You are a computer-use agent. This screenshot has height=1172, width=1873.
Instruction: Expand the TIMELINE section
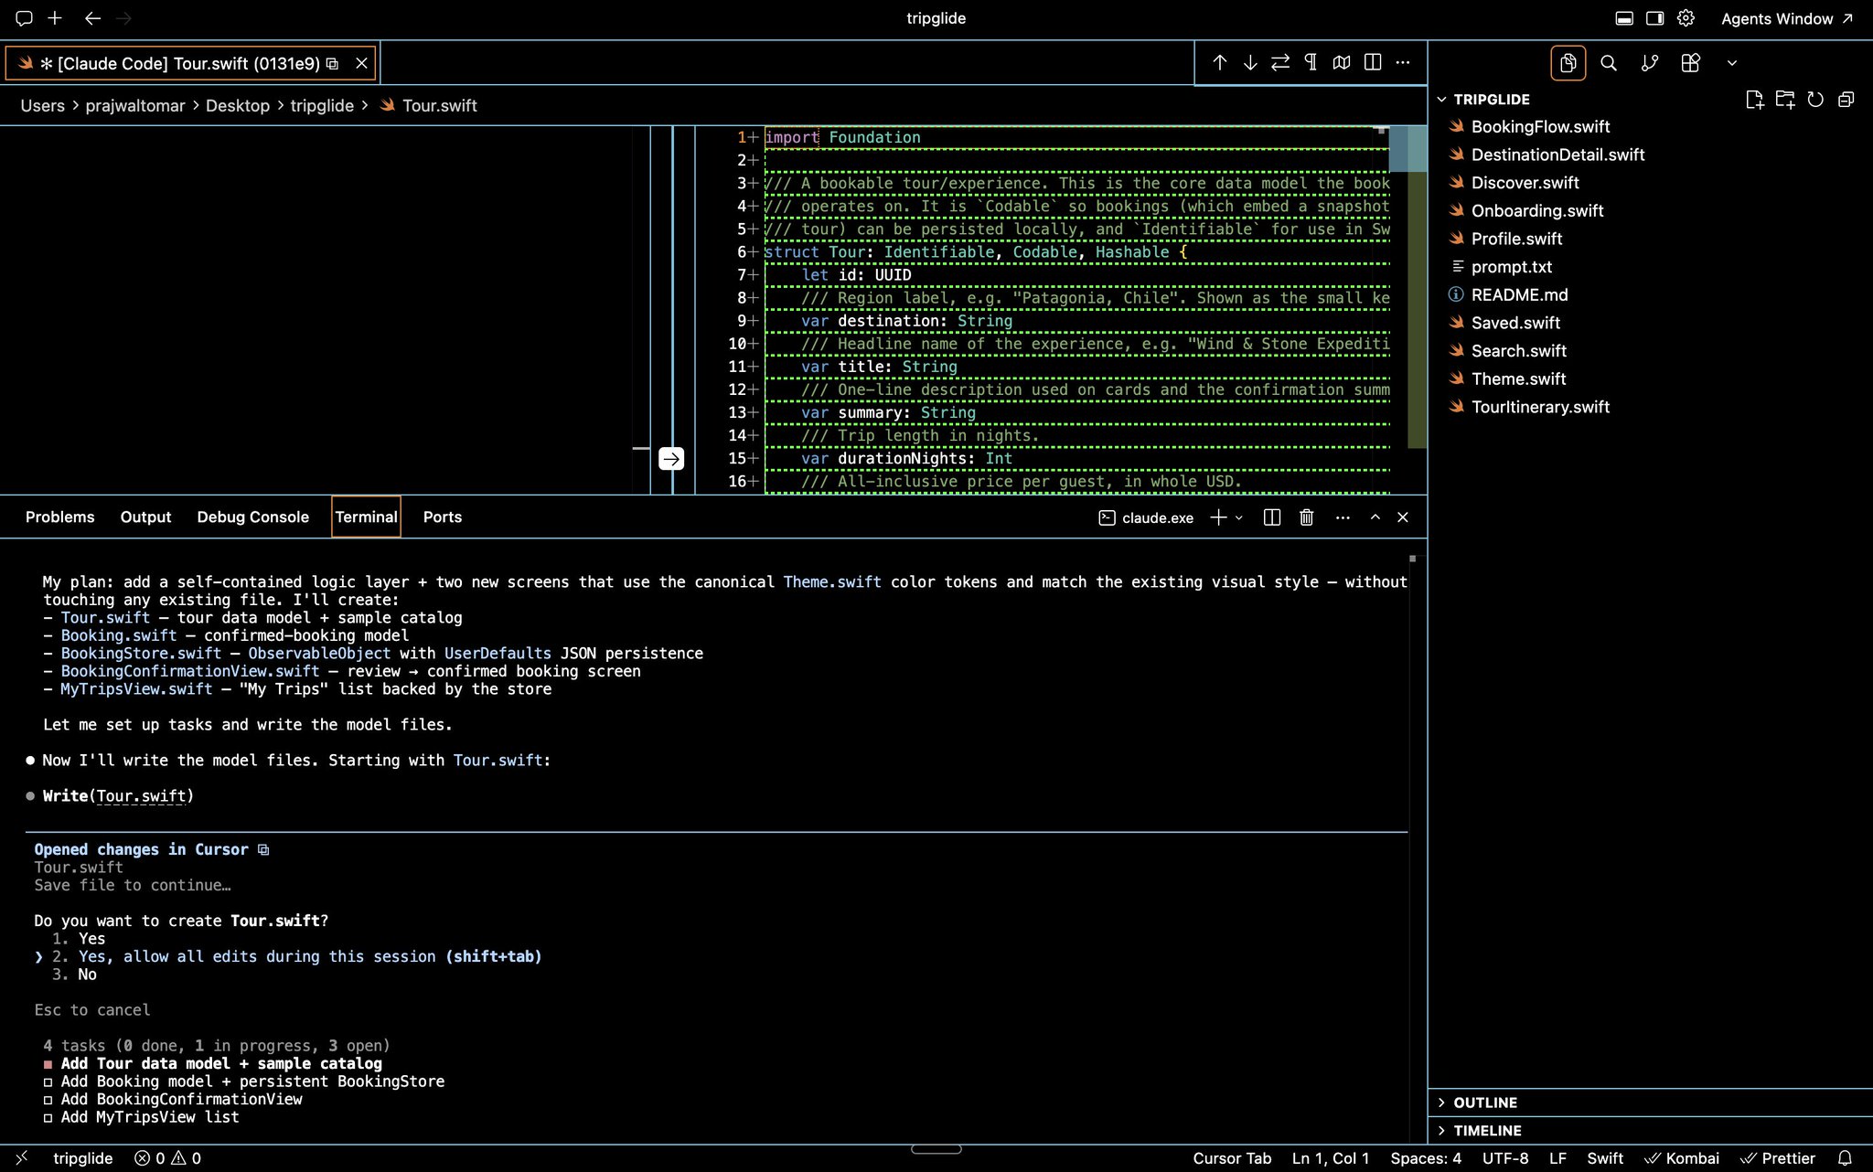1487,1131
